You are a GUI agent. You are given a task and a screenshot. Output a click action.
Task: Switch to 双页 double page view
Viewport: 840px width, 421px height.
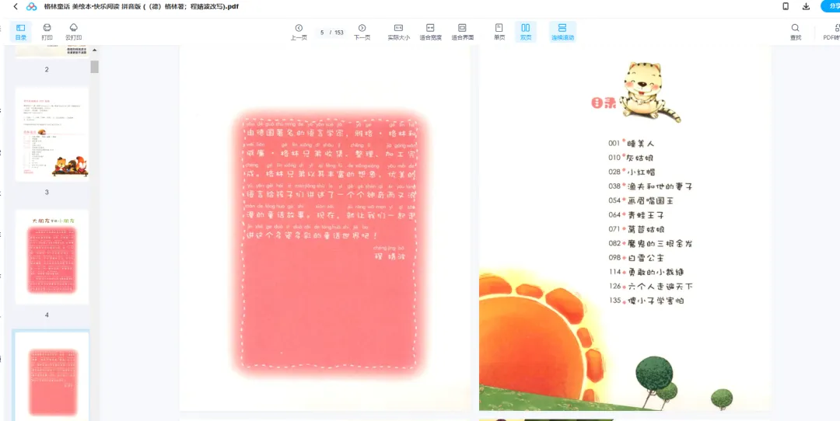(526, 32)
